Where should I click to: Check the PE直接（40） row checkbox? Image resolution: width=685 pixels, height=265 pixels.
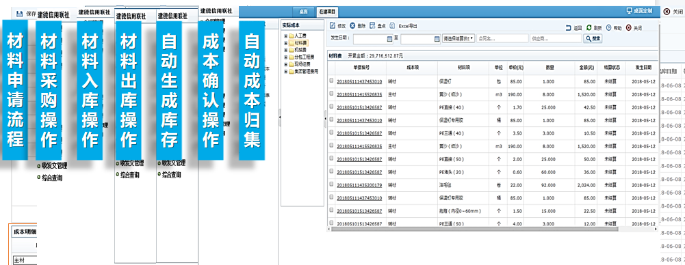[332, 107]
